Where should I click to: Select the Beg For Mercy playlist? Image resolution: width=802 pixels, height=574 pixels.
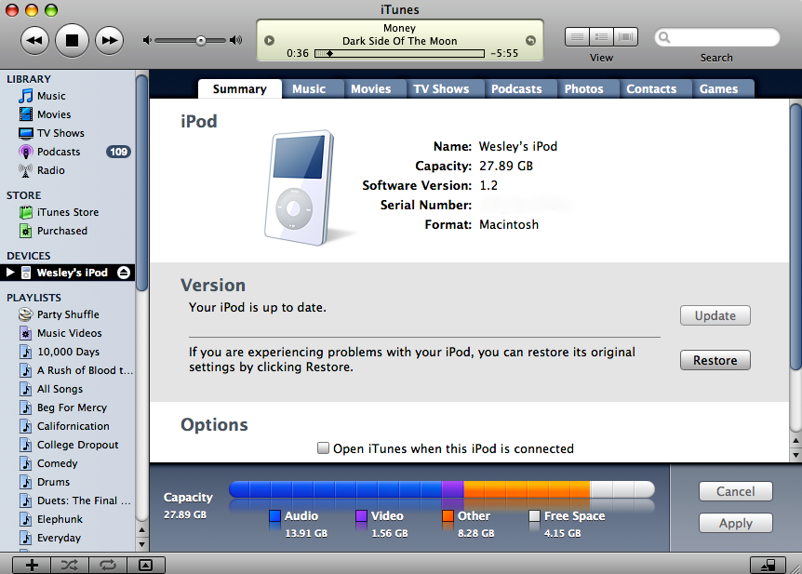(x=68, y=407)
